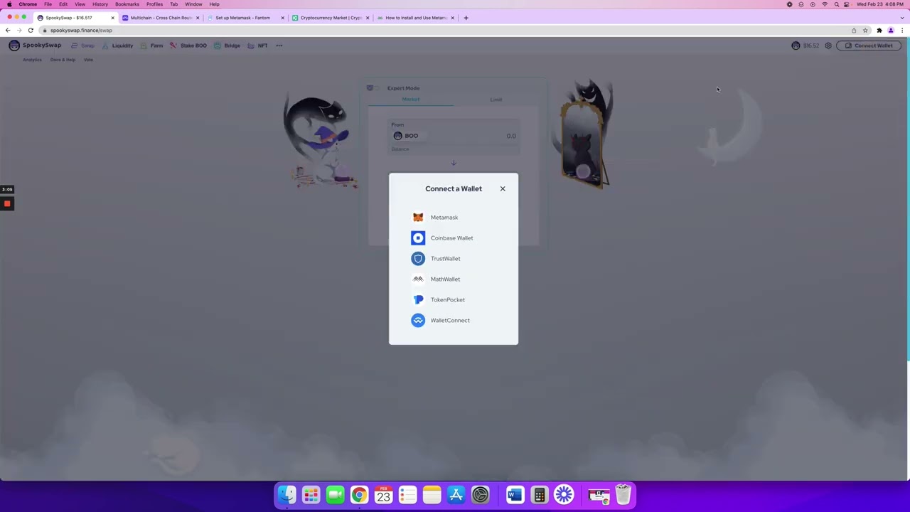Screen dimensions: 910x512
Task: Navigate to Stake BOO
Action: pos(188,46)
